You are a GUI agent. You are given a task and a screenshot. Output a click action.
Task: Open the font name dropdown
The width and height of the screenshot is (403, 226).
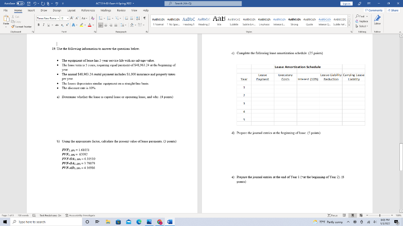coord(58,18)
